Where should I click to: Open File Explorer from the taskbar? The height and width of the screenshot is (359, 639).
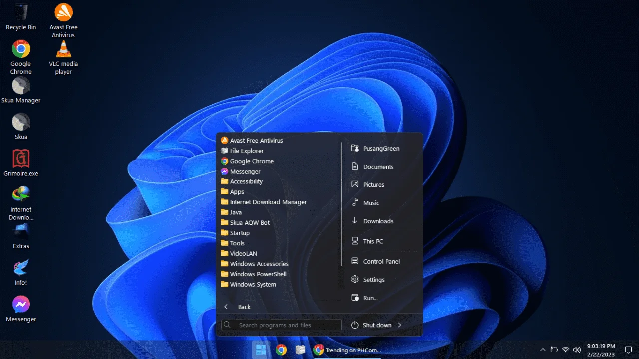click(300, 350)
